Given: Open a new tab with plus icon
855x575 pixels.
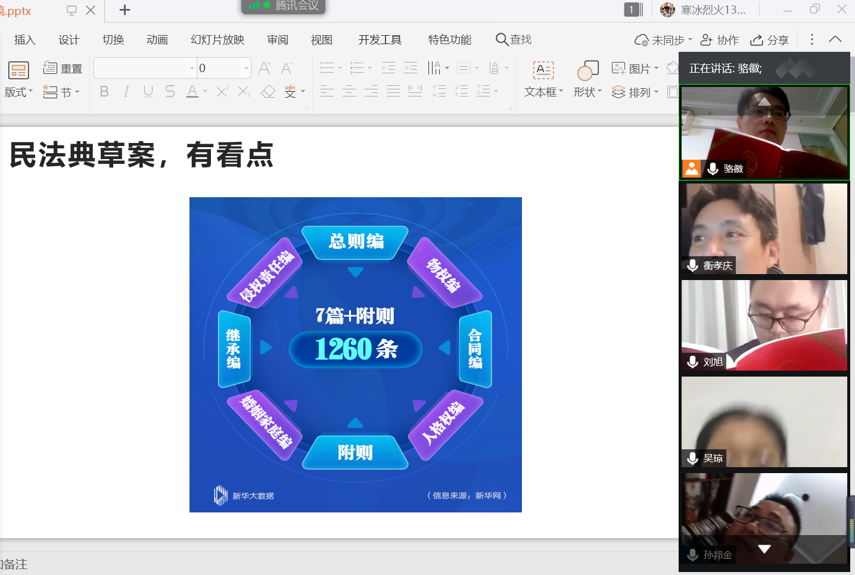Looking at the screenshot, I should 125,10.
